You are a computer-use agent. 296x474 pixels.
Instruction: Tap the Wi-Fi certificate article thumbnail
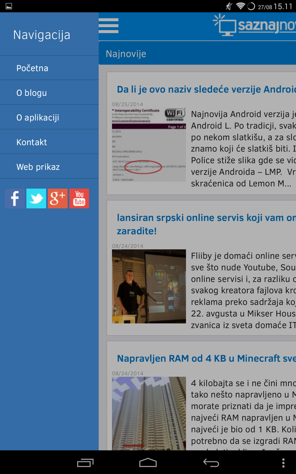tap(149, 144)
